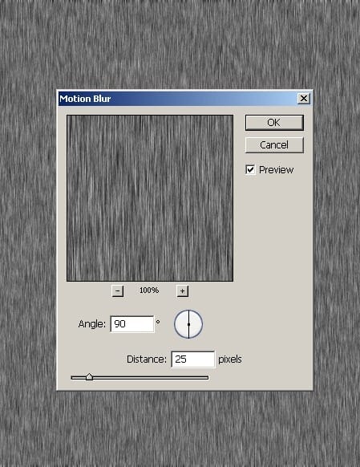Click the filter preview thumbnail
This screenshot has height=467, width=360.
[150, 198]
